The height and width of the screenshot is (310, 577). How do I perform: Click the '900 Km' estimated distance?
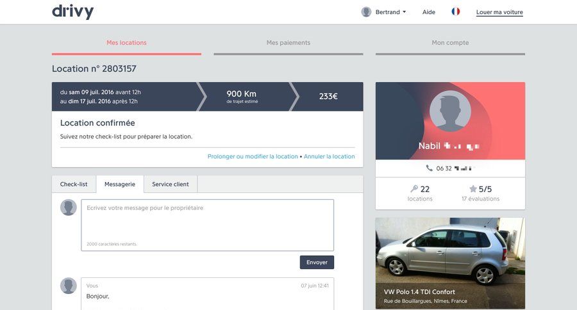click(242, 94)
